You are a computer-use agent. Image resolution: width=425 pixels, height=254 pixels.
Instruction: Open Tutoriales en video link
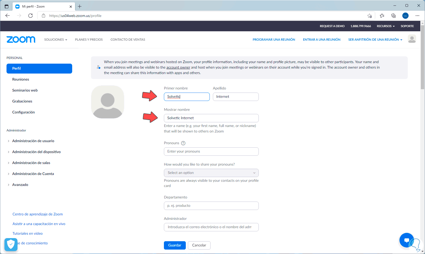click(x=28, y=233)
